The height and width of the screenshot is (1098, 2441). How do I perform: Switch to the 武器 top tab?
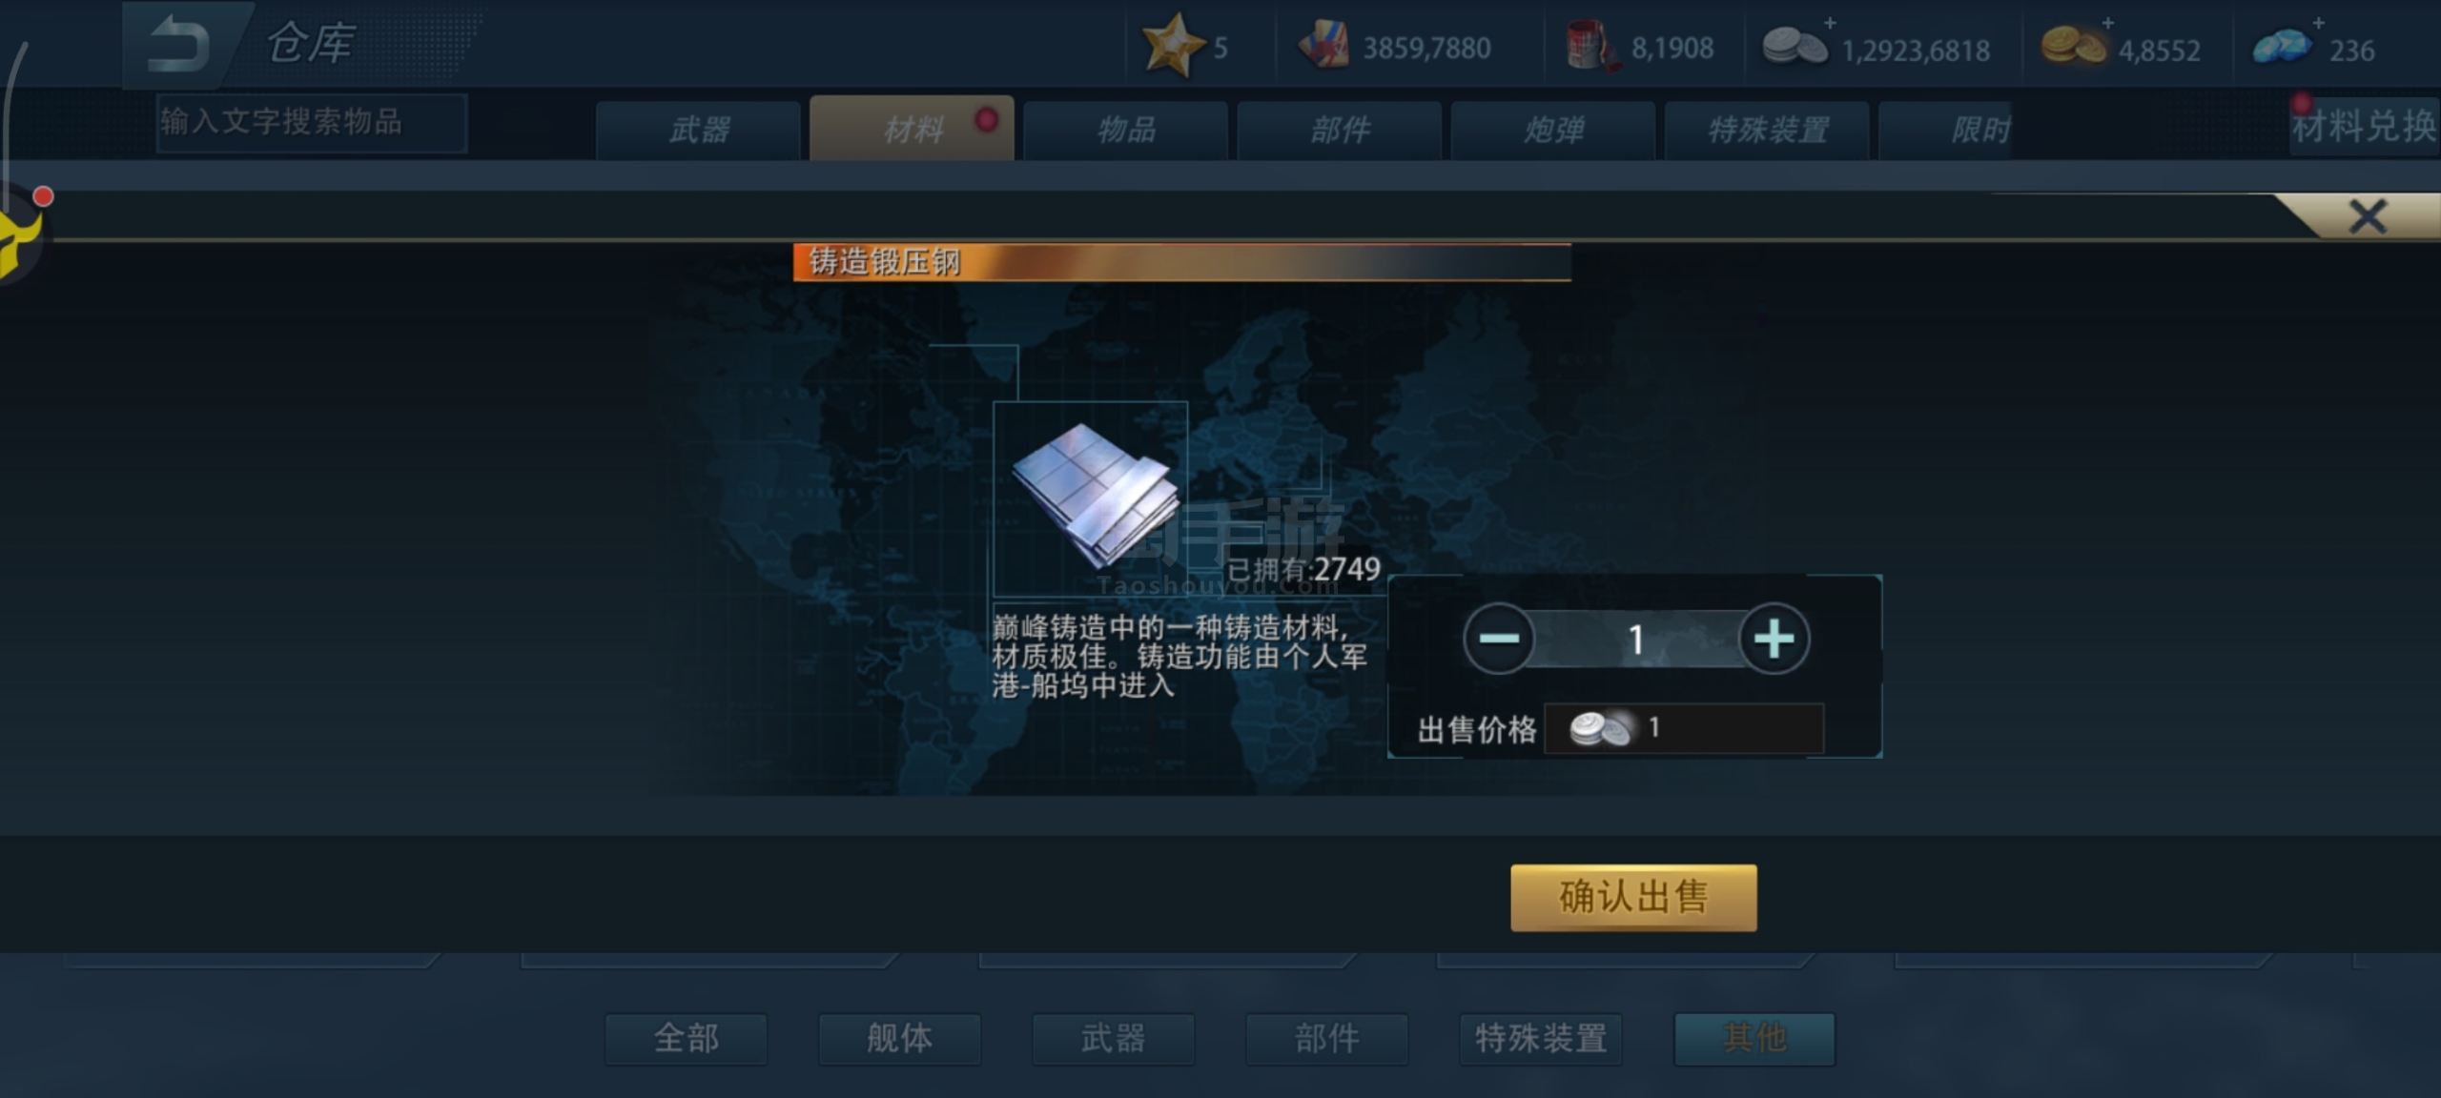[699, 130]
